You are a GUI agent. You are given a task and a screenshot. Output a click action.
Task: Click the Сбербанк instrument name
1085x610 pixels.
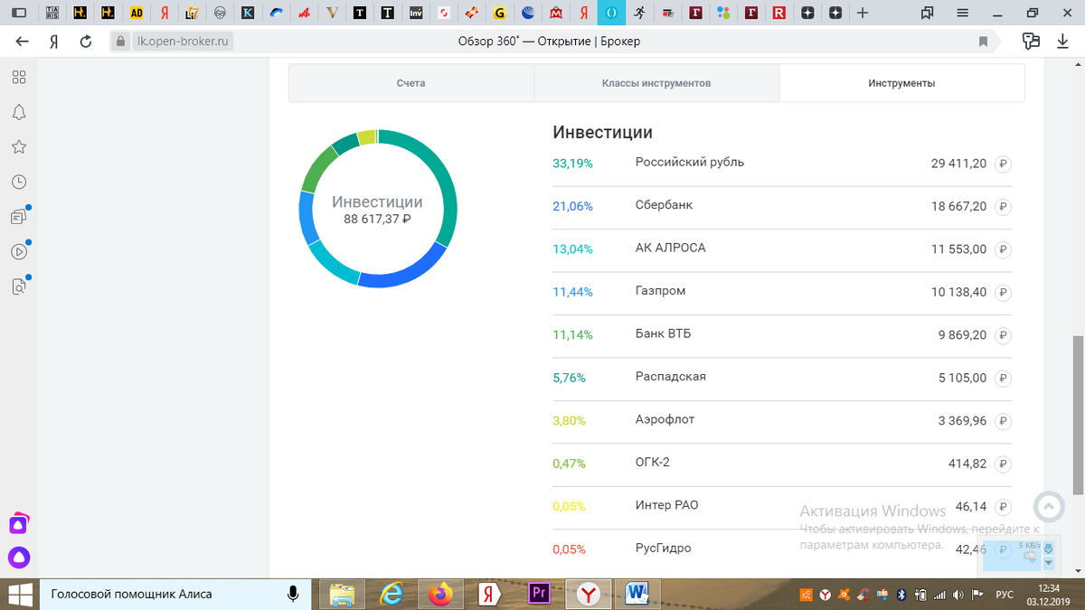tap(664, 205)
